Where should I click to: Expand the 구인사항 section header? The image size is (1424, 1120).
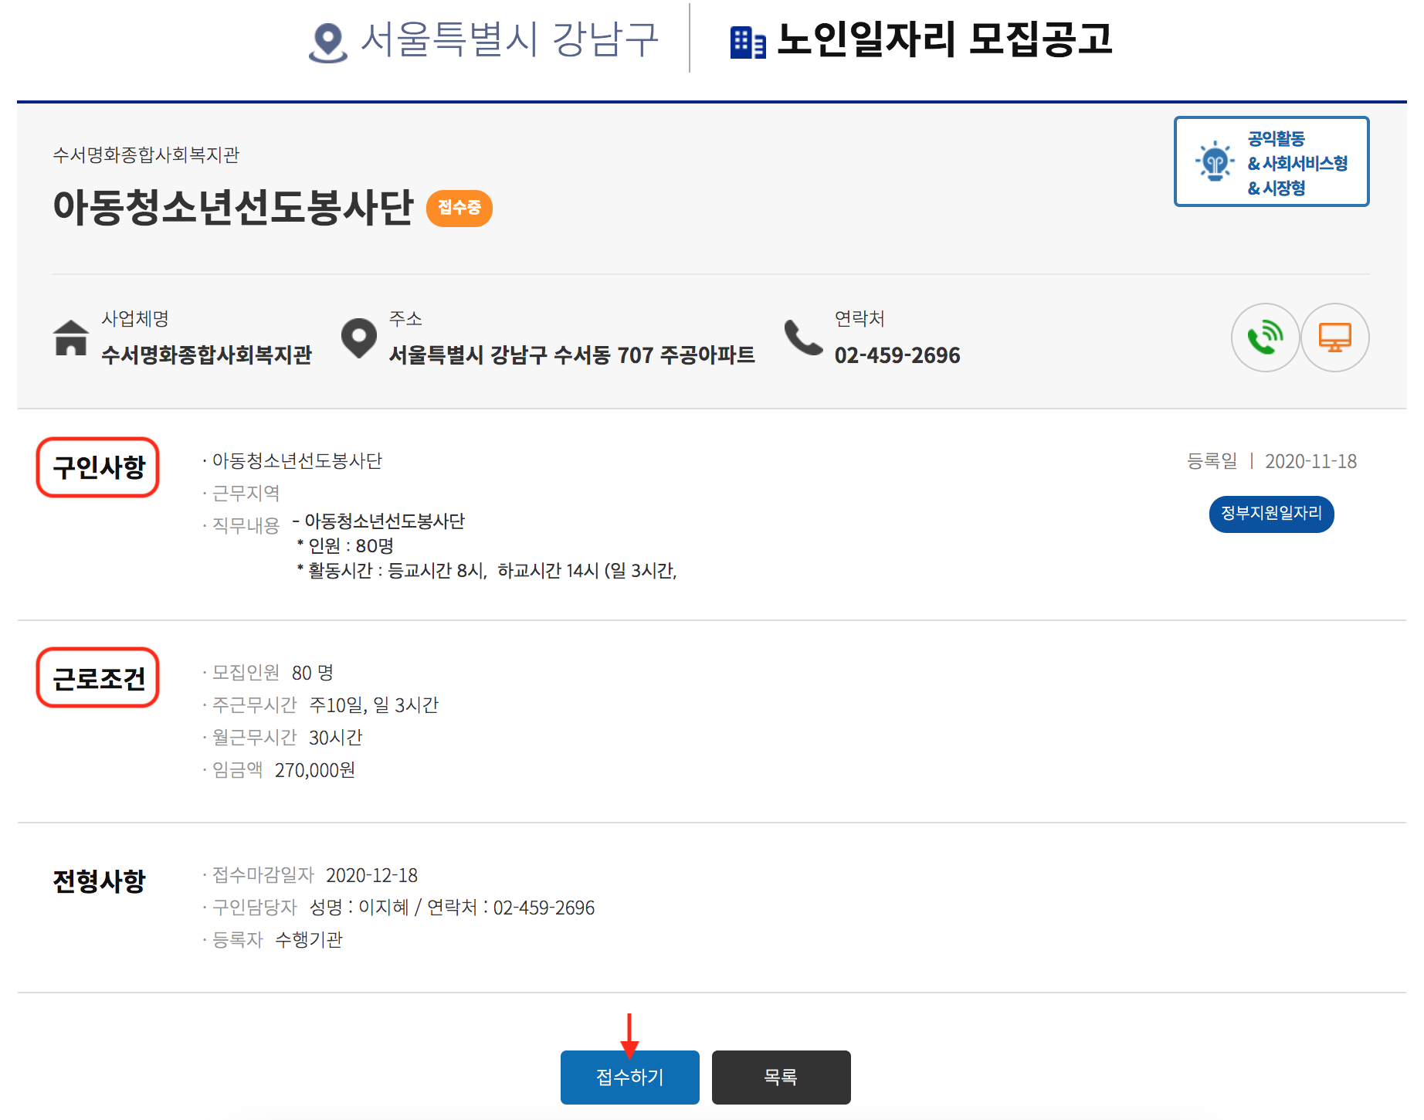point(98,467)
